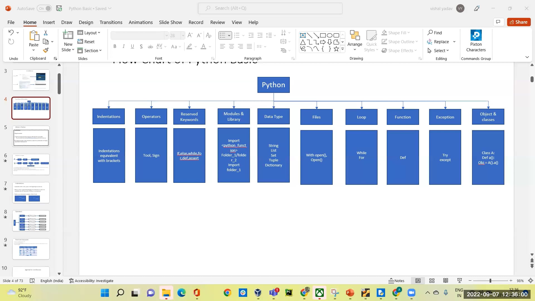Image resolution: width=535 pixels, height=301 pixels.
Task: Select the star shape in shapes gallery
Action: (x=336, y=49)
